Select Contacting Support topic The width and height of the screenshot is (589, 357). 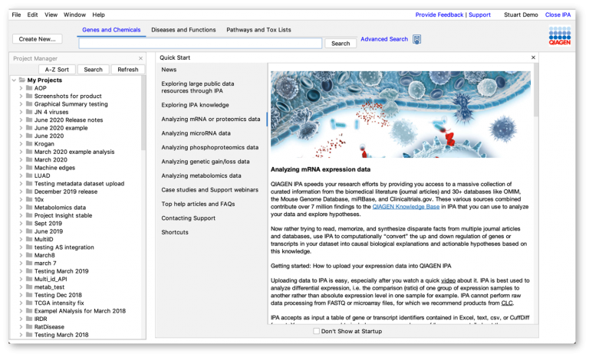tap(188, 218)
